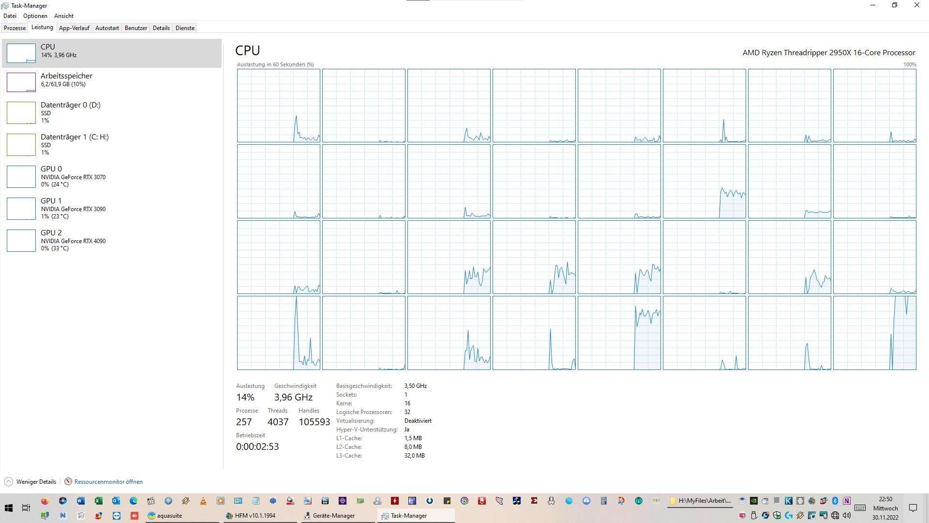Click the L3-Cache value 32,0 MB

[x=414, y=456]
